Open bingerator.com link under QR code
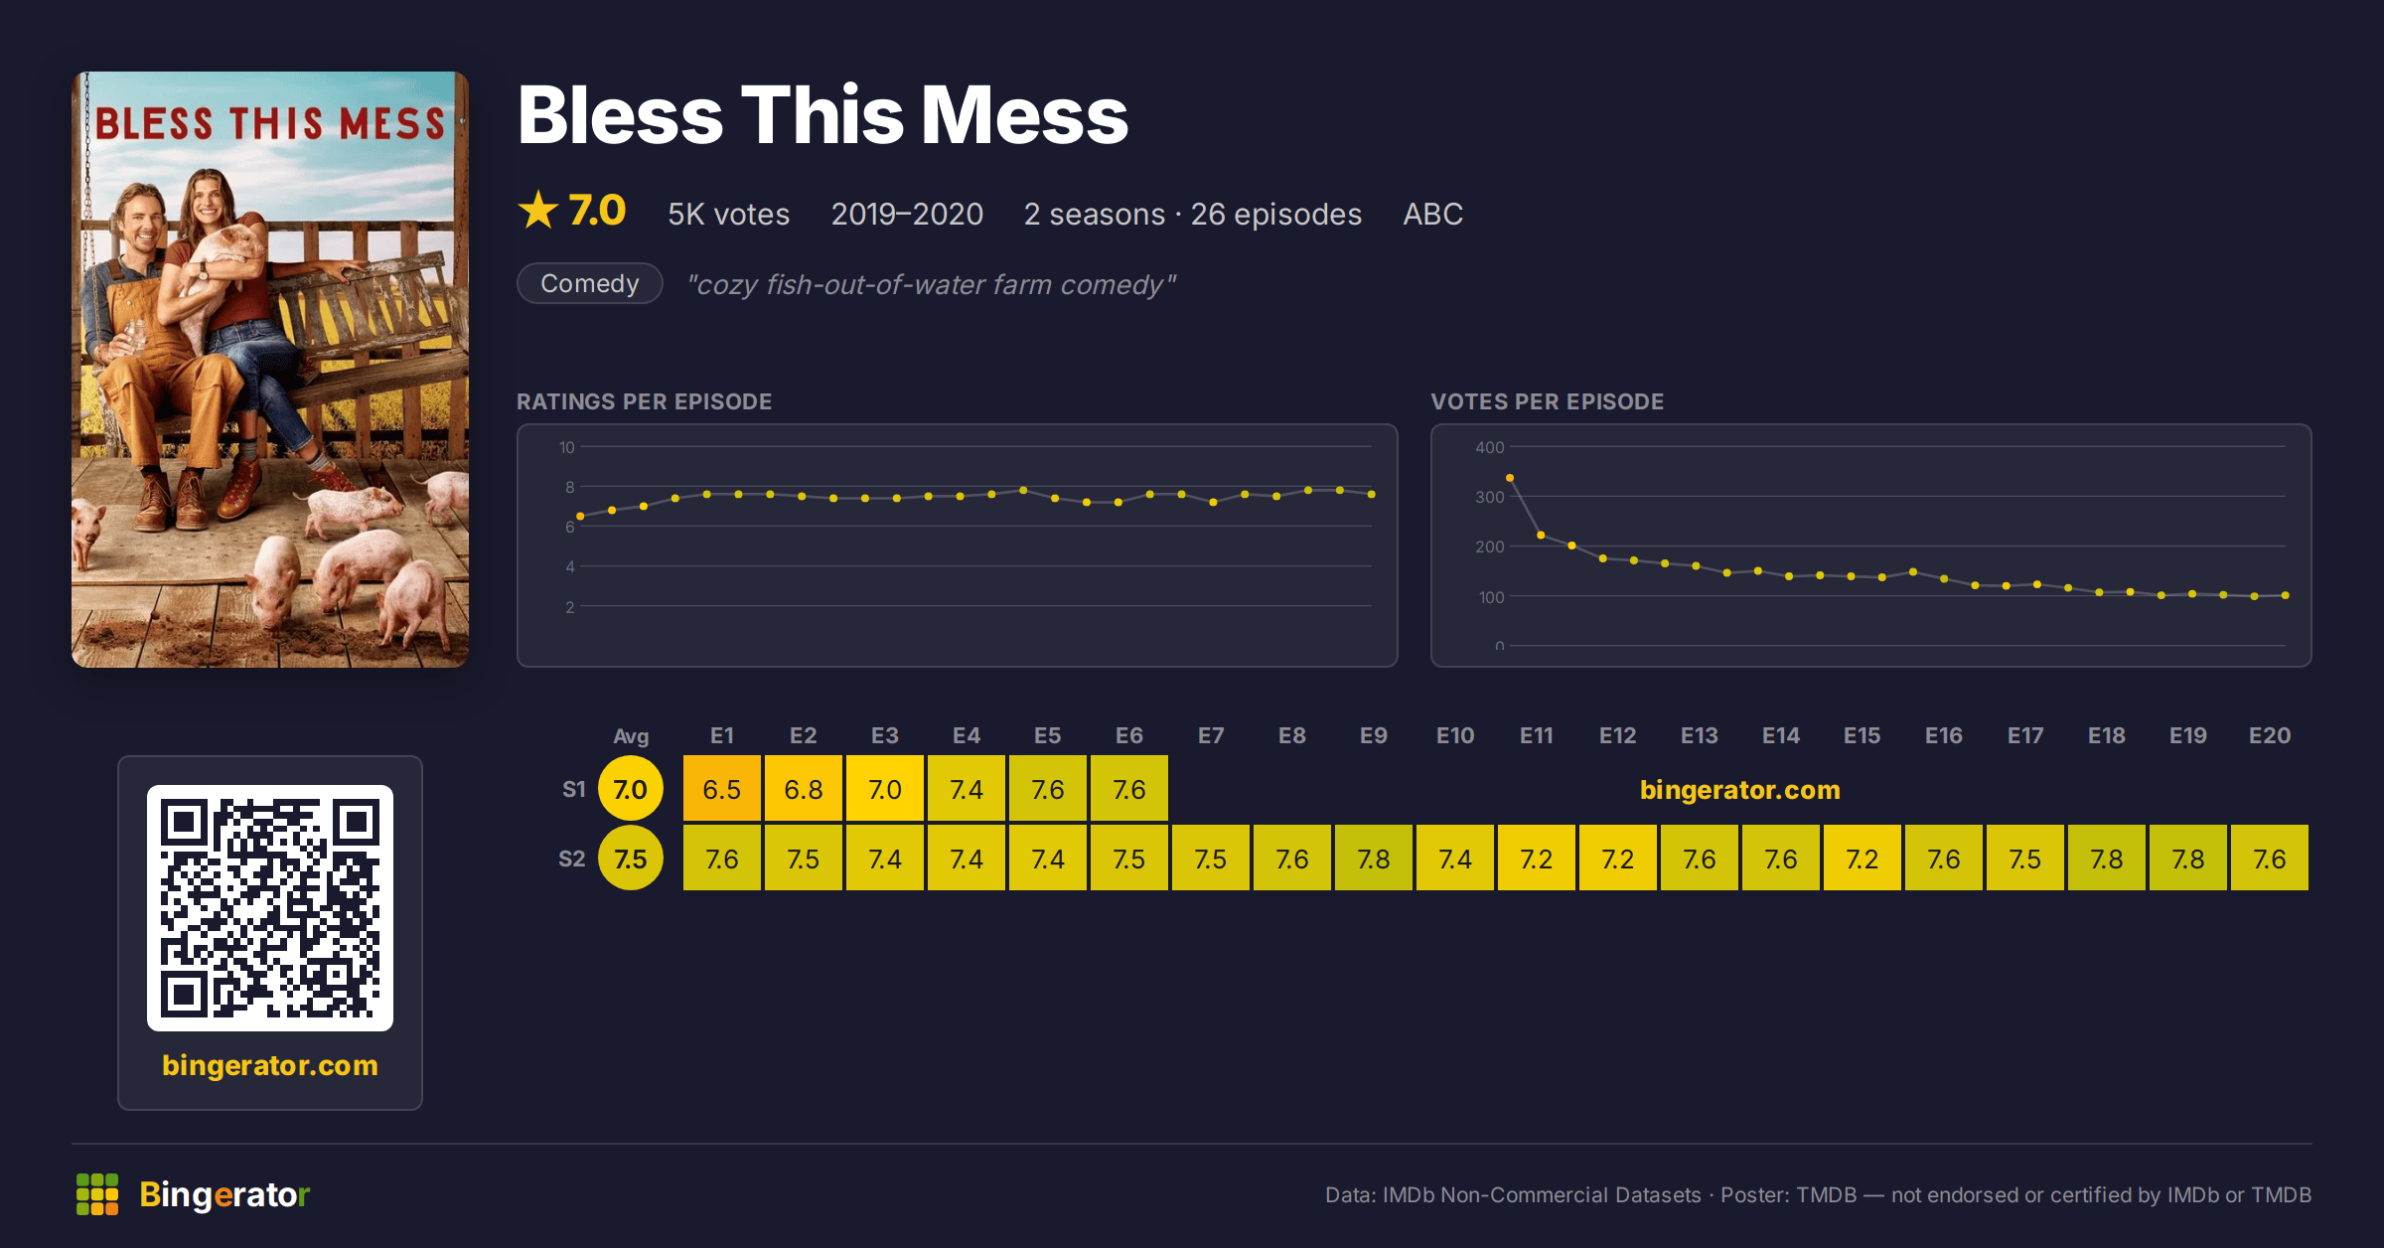Viewport: 2384px width, 1248px height. click(x=270, y=1065)
